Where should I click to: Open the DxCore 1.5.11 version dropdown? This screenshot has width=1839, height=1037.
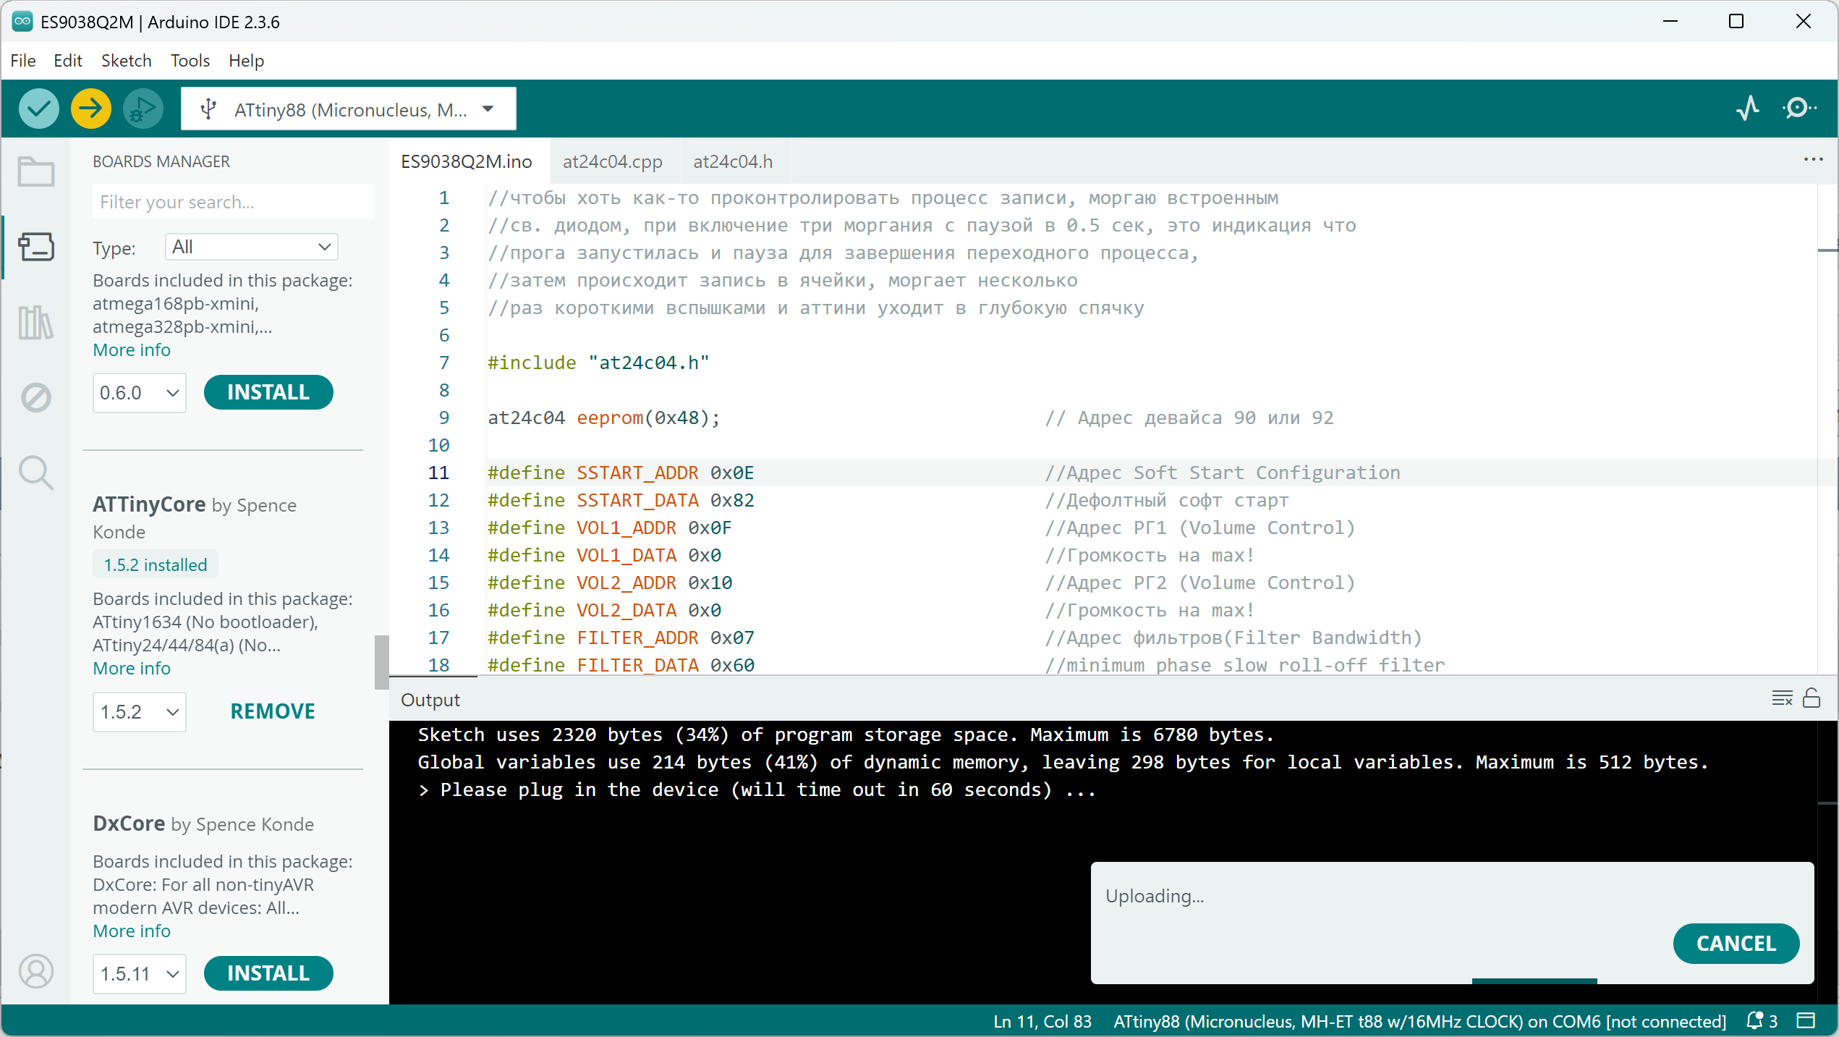139,974
